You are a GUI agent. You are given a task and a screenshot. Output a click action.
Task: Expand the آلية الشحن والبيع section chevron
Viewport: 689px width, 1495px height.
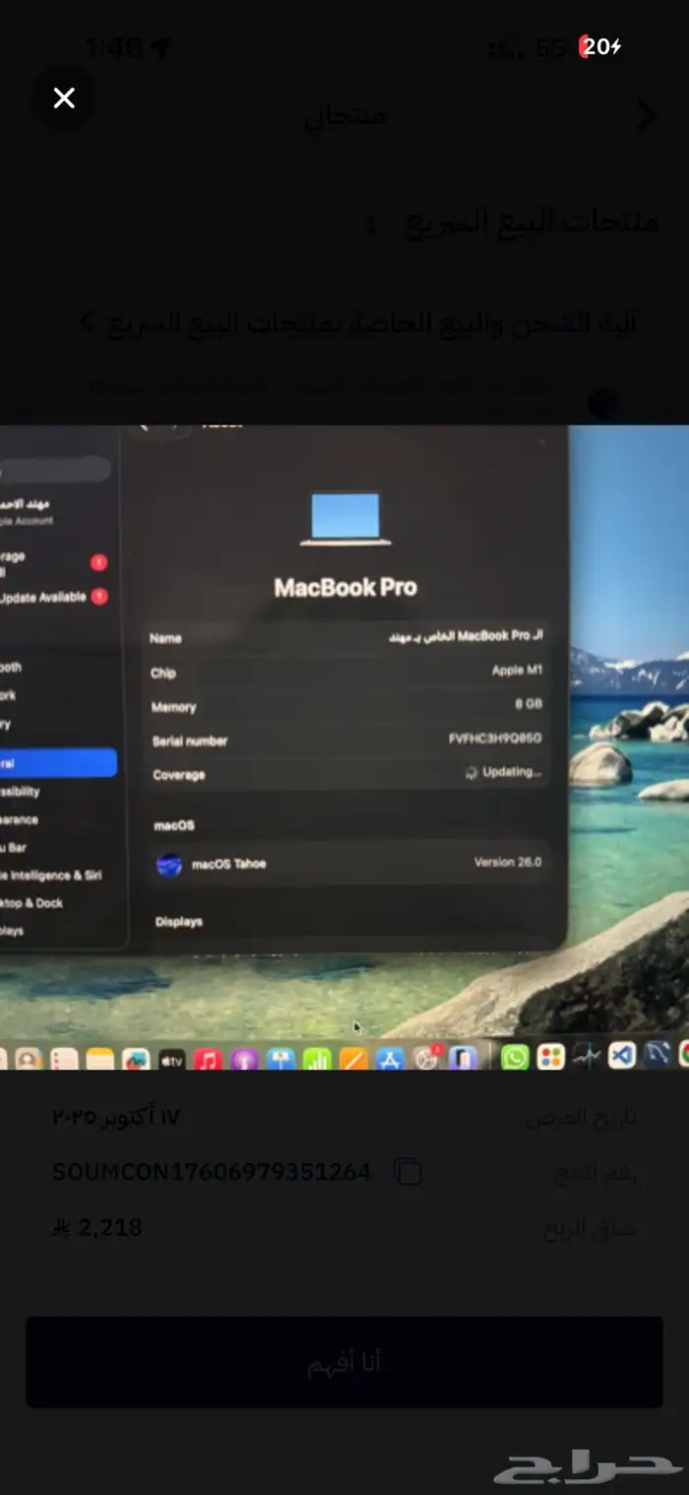88,323
